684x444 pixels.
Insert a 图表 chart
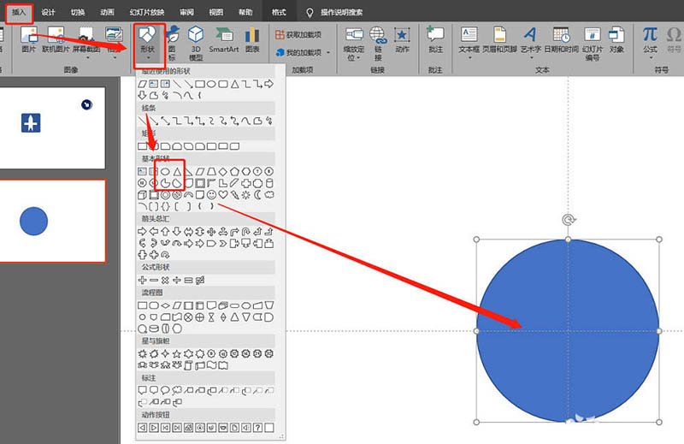252,39
